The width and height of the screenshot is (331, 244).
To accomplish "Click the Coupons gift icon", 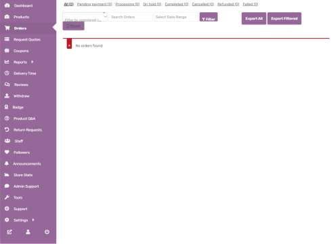I will [x=7, y=51].
